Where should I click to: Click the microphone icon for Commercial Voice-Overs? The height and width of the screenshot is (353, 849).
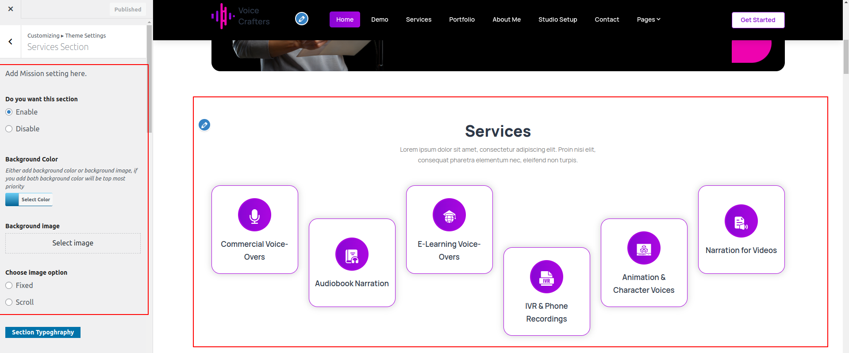[x=254, y=215]
